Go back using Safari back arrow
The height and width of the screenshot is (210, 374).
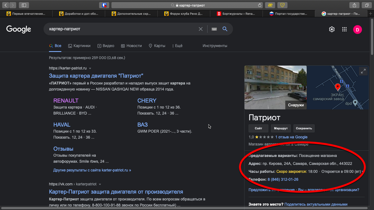click(6, 5)
